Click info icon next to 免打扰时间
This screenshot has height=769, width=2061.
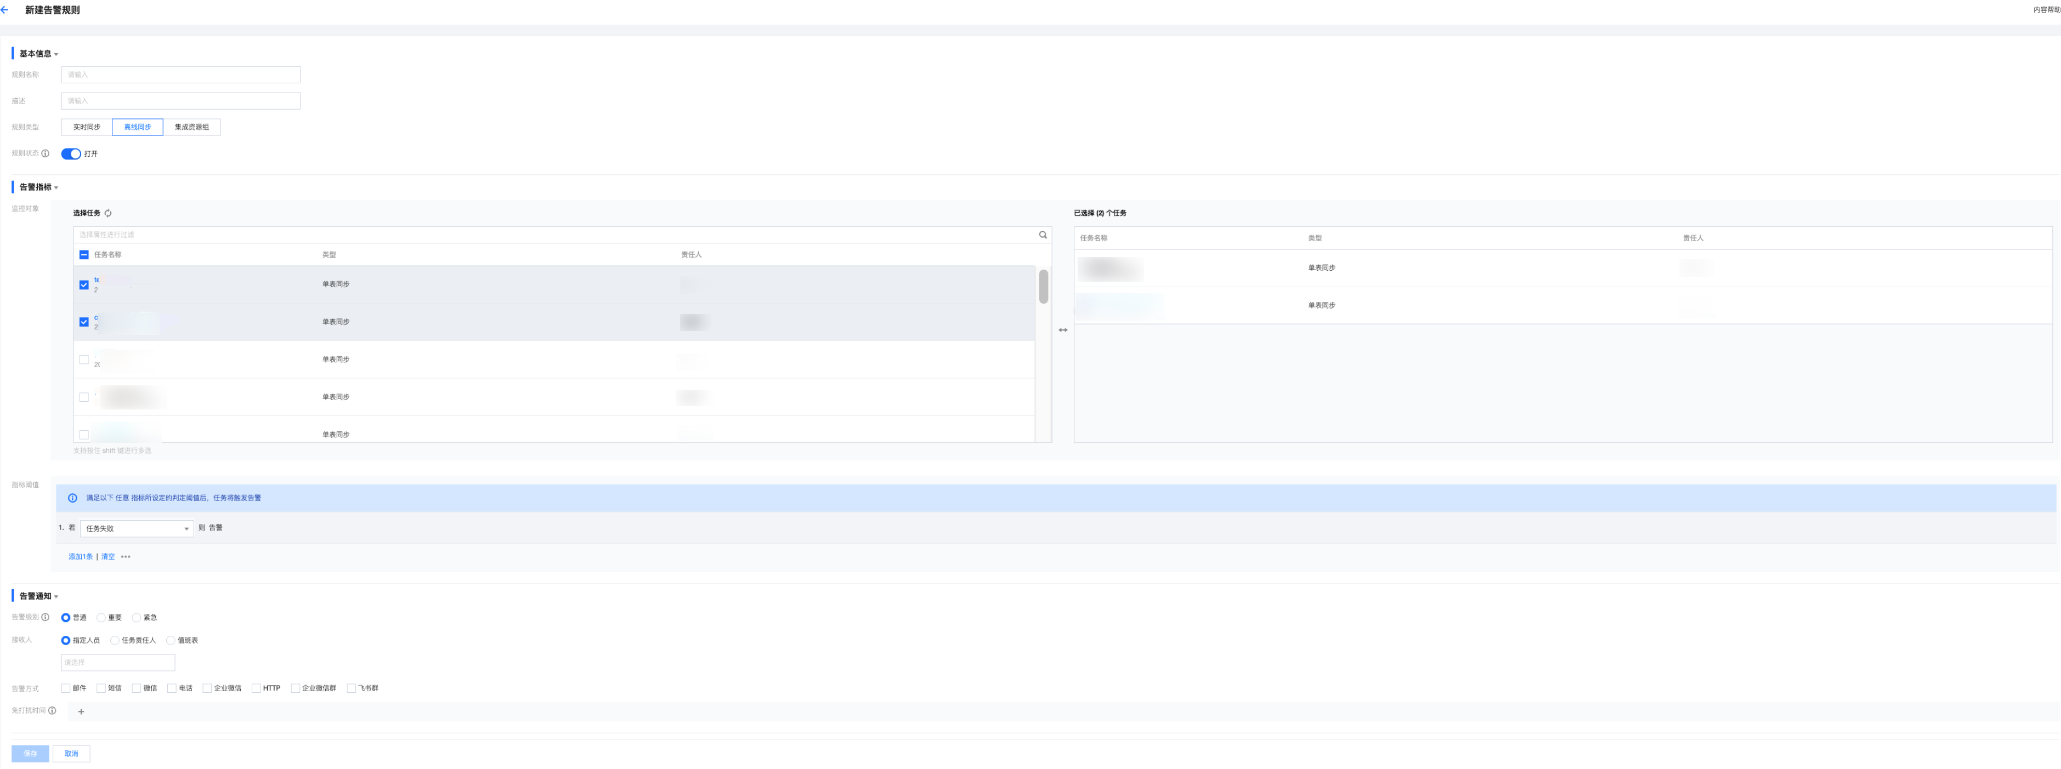[x=52, y=710]
